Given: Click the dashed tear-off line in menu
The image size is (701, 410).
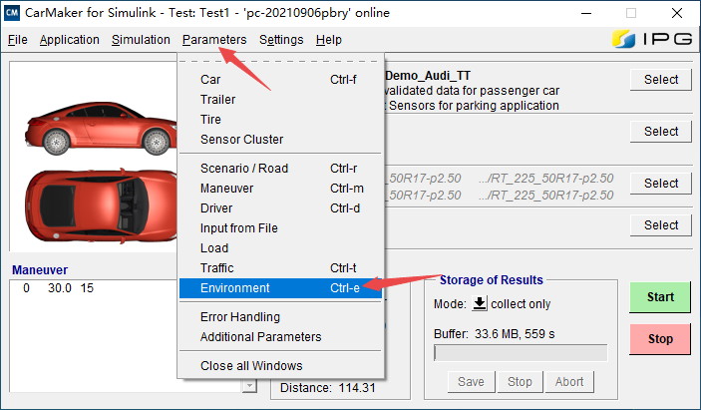Looking at the screenshot, I should (x=280, y=61).
